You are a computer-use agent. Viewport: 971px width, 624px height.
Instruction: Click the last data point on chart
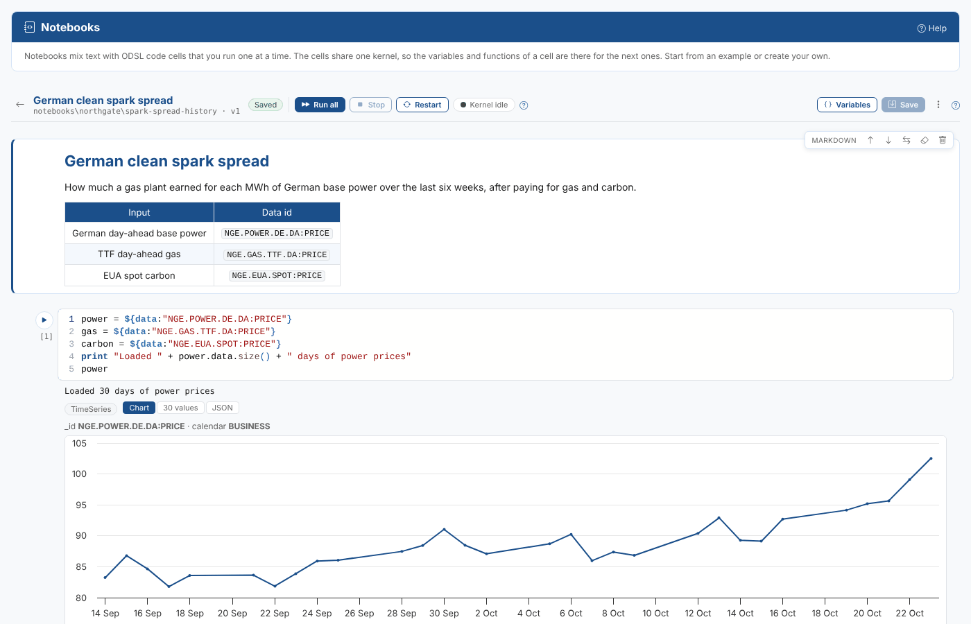(x=931, y=458)
